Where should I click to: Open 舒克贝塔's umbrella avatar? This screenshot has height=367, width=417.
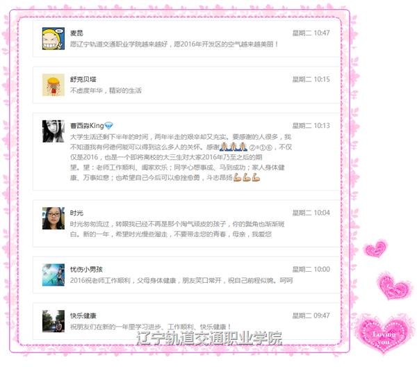[54, 85]
